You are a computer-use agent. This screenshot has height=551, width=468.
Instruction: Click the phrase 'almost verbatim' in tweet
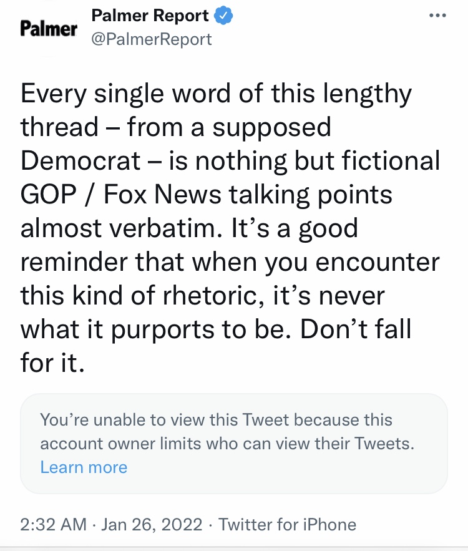tap(122, 228)
